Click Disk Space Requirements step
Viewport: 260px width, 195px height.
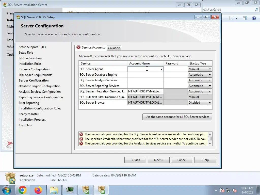point(36,75)
